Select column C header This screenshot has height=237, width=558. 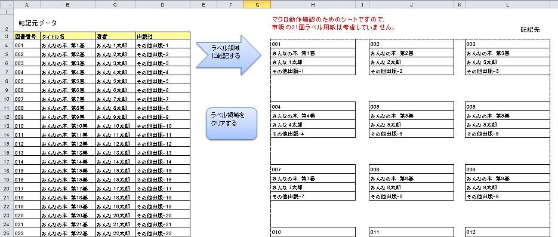tap(115, 4)
